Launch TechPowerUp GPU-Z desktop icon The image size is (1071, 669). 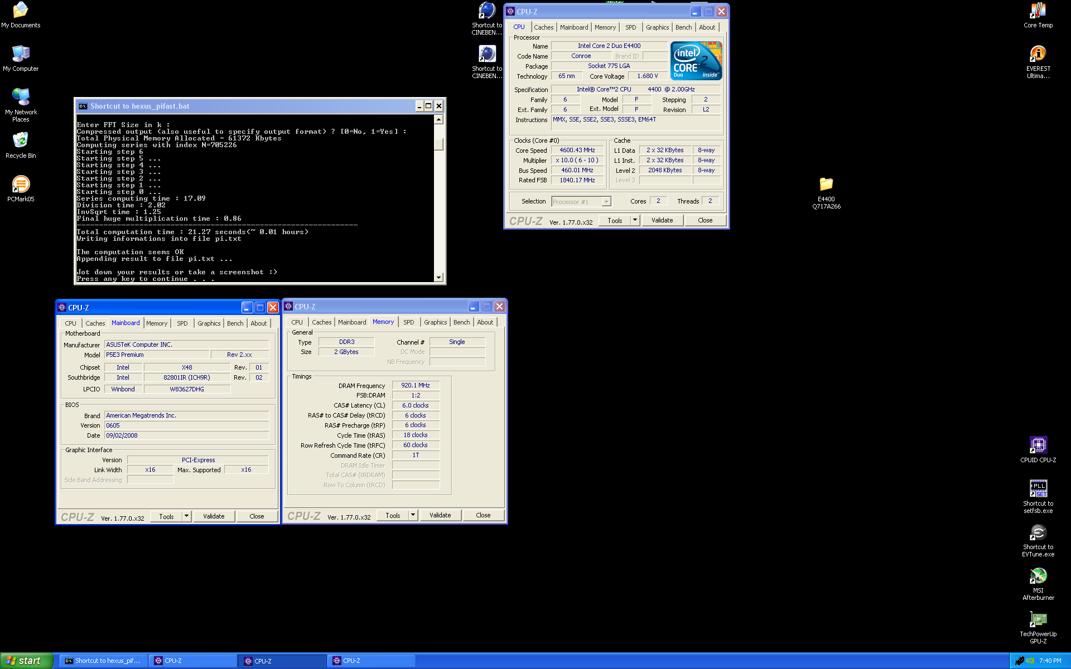pos(1038,627)
